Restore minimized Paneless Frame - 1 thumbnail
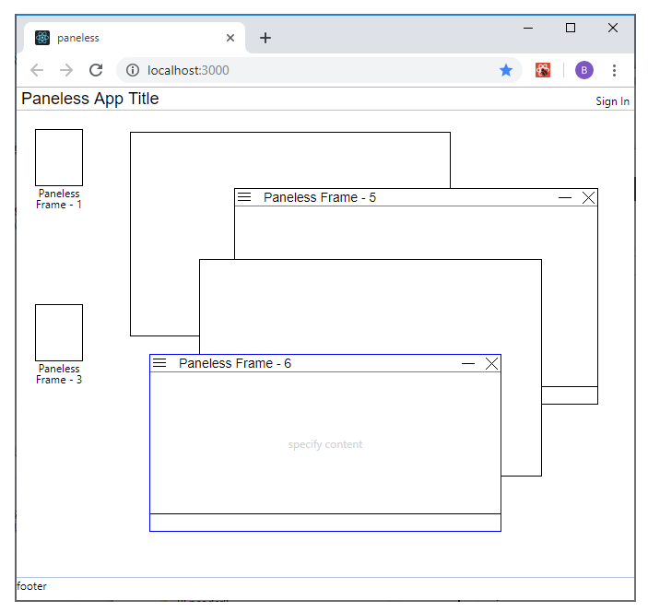This screenshot has width=648, height=612. tap(59, 158)
